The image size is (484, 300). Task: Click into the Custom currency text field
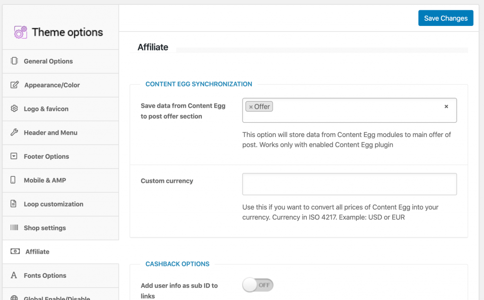[349, 184]
